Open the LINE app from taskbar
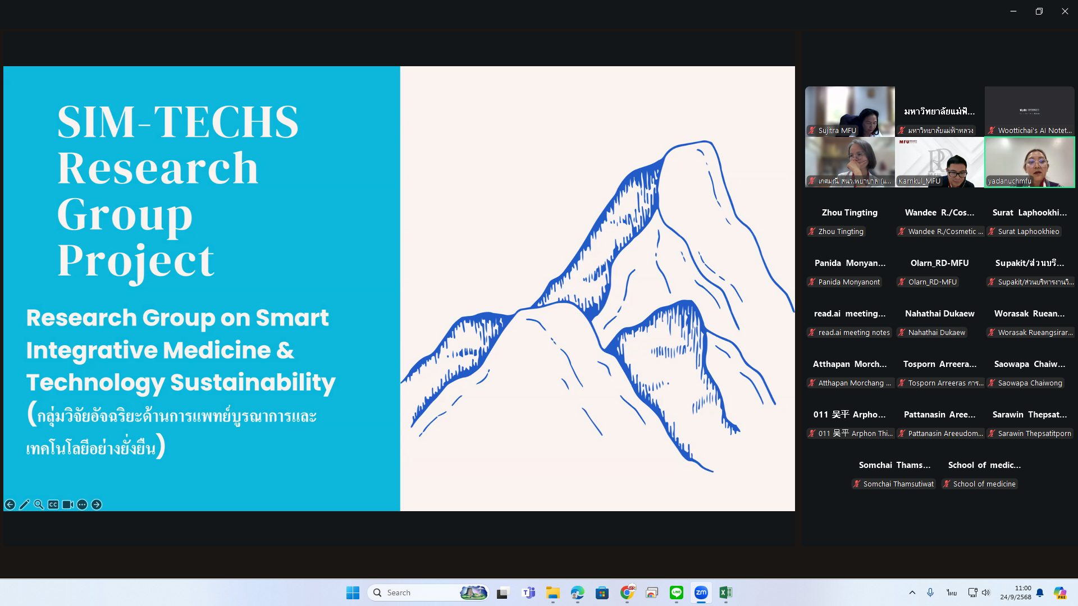Viewport: 1078px width, 606px height. pos(676,593)
